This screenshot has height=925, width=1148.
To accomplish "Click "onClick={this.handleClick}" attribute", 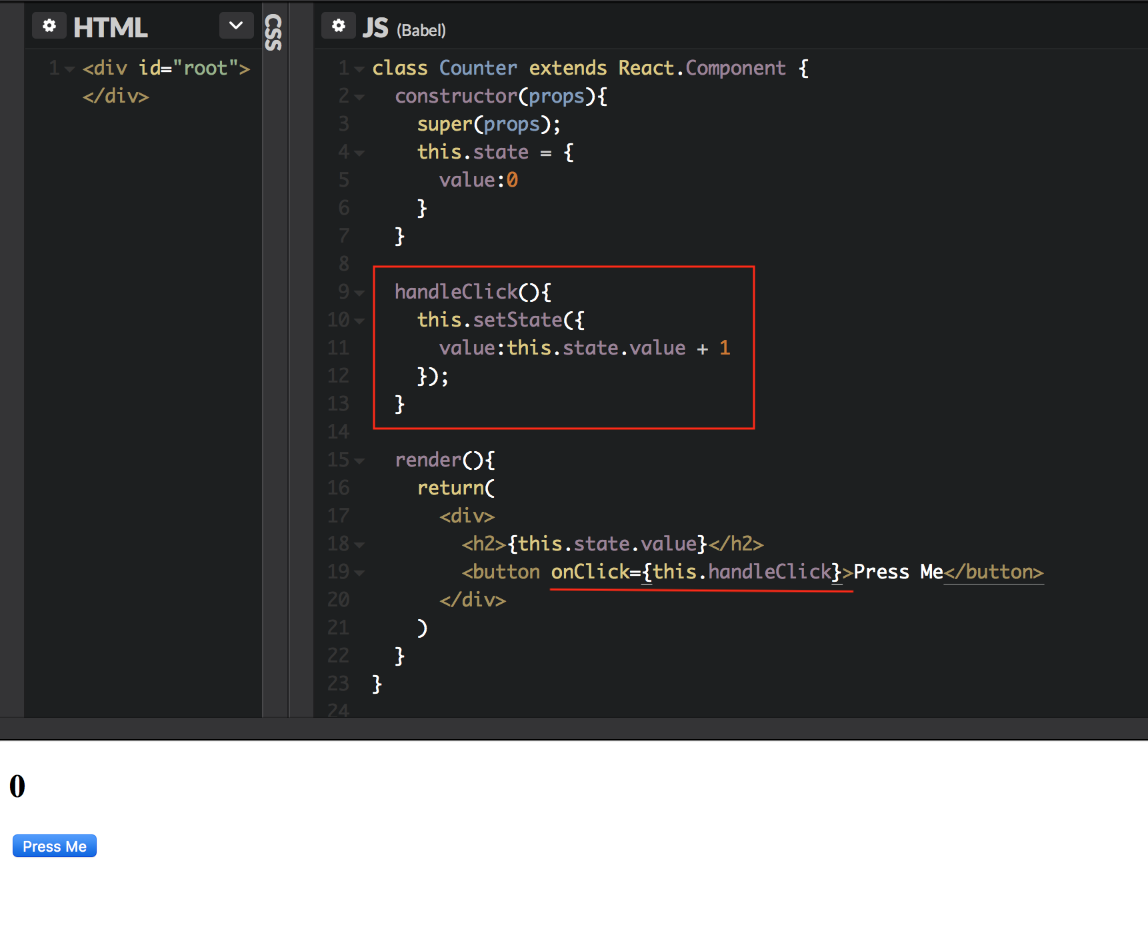I will coord(697,572).
